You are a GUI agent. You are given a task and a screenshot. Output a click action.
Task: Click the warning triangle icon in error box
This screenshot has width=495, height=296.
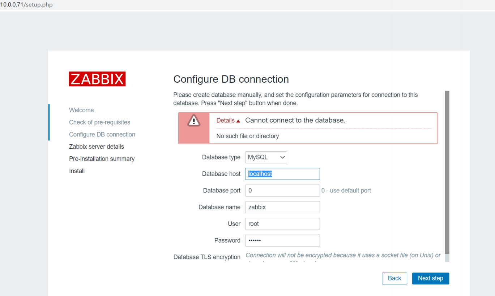(x=194, y=121)
